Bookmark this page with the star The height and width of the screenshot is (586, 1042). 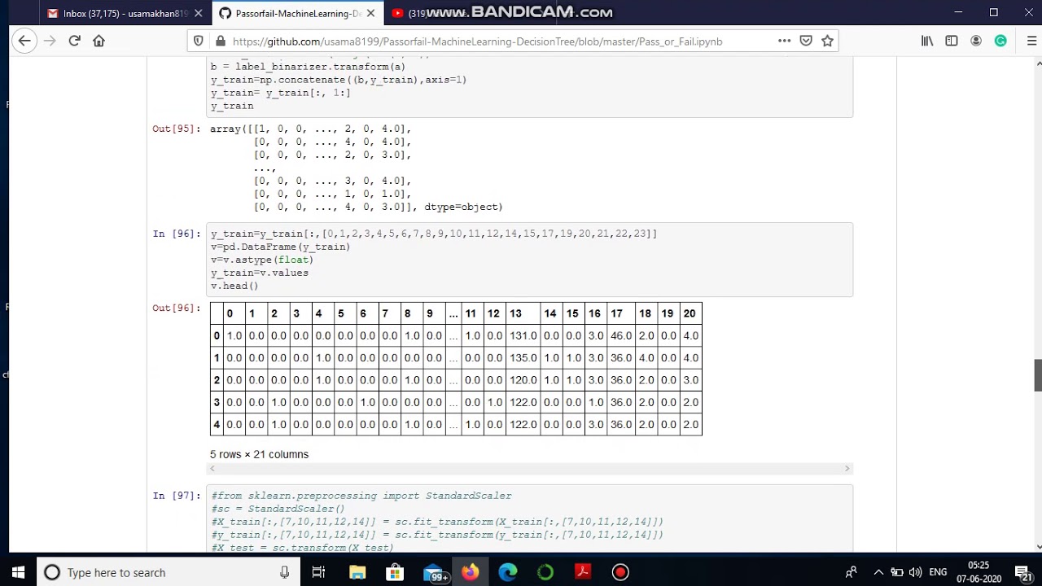point(827,41)
